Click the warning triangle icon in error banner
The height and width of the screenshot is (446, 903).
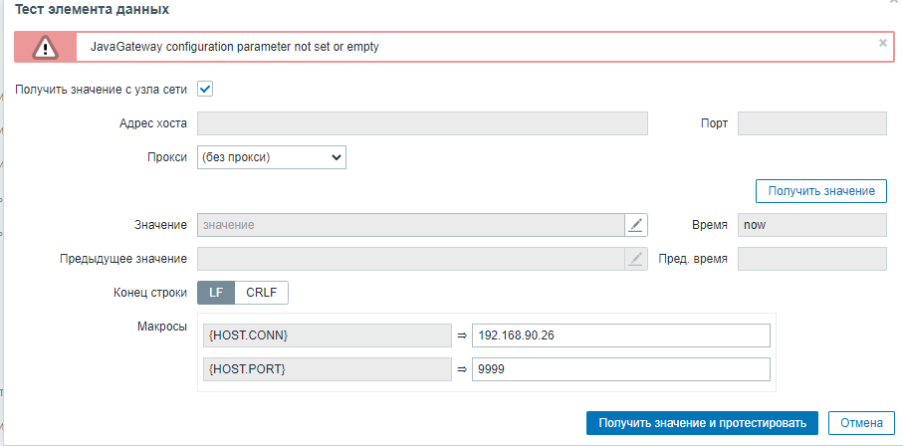(x=44, y=47)
